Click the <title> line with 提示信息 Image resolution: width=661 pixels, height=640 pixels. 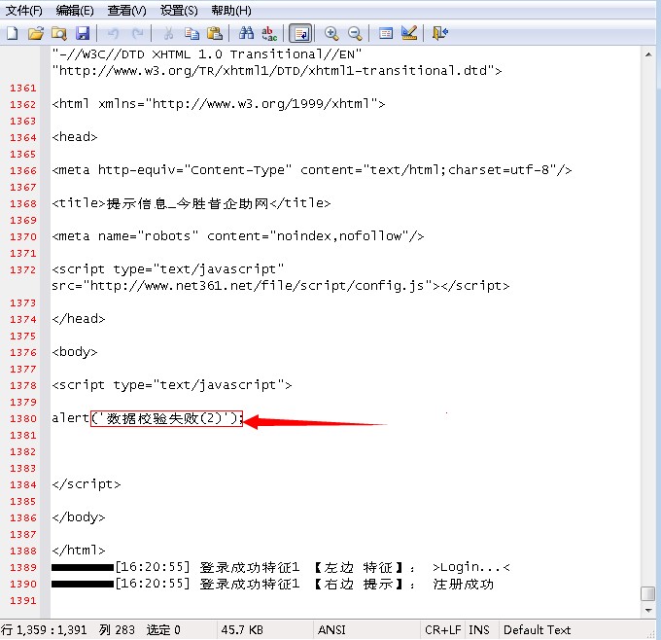[x=191, y=203]
